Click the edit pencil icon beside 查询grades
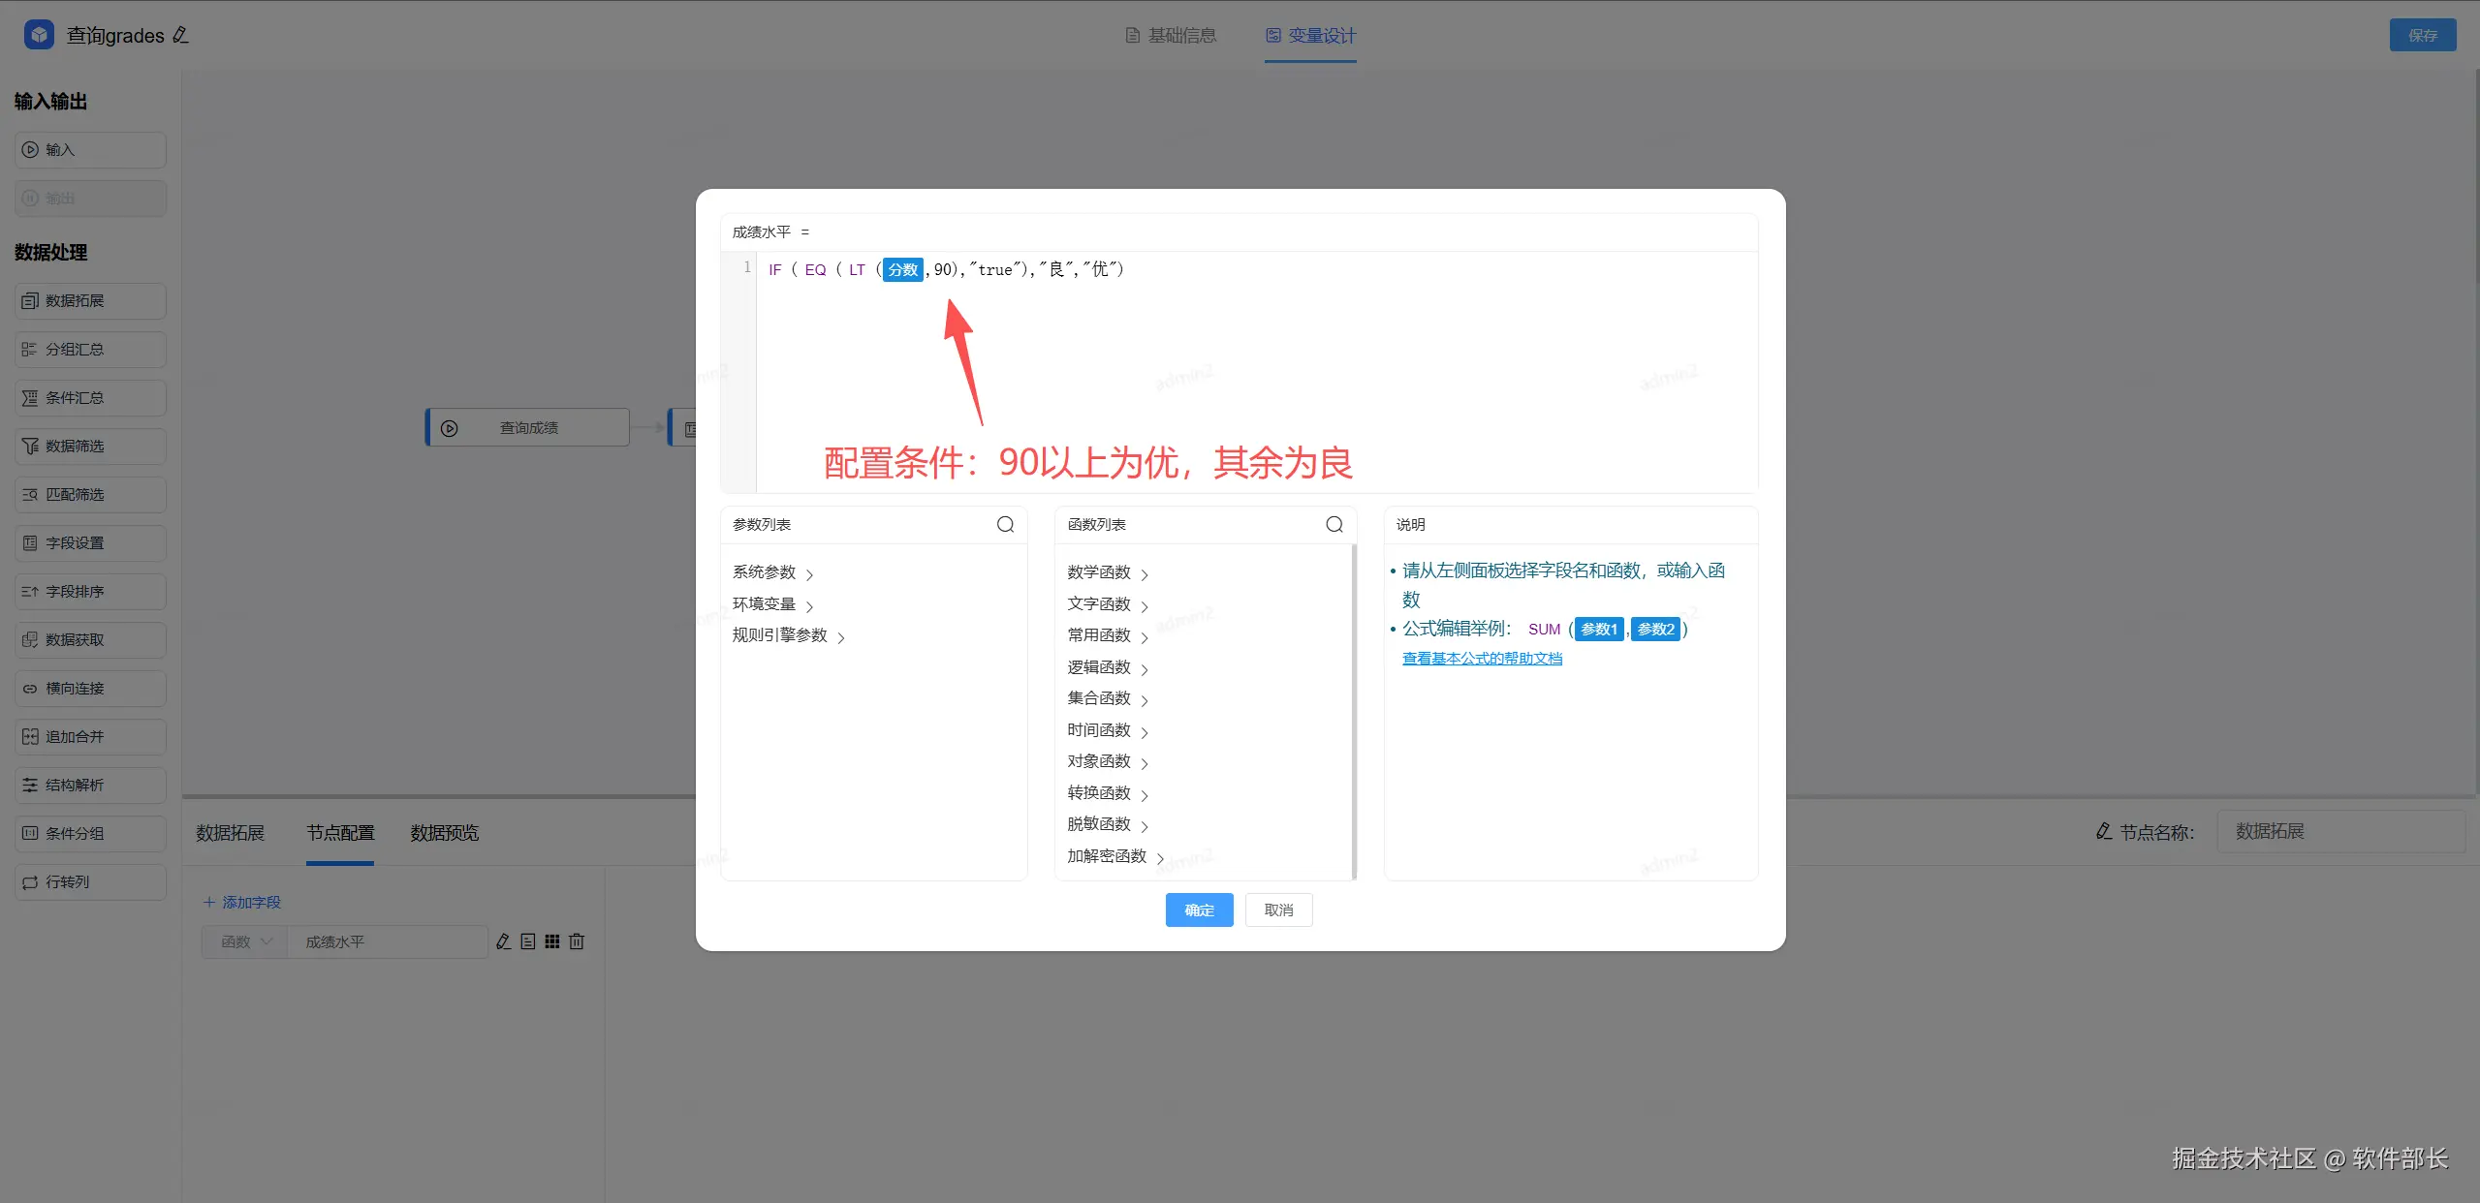 [180, 35]
